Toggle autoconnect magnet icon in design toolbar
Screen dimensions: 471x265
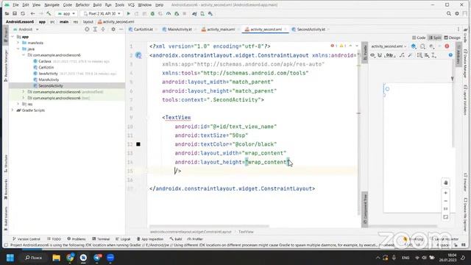(380, 55)
